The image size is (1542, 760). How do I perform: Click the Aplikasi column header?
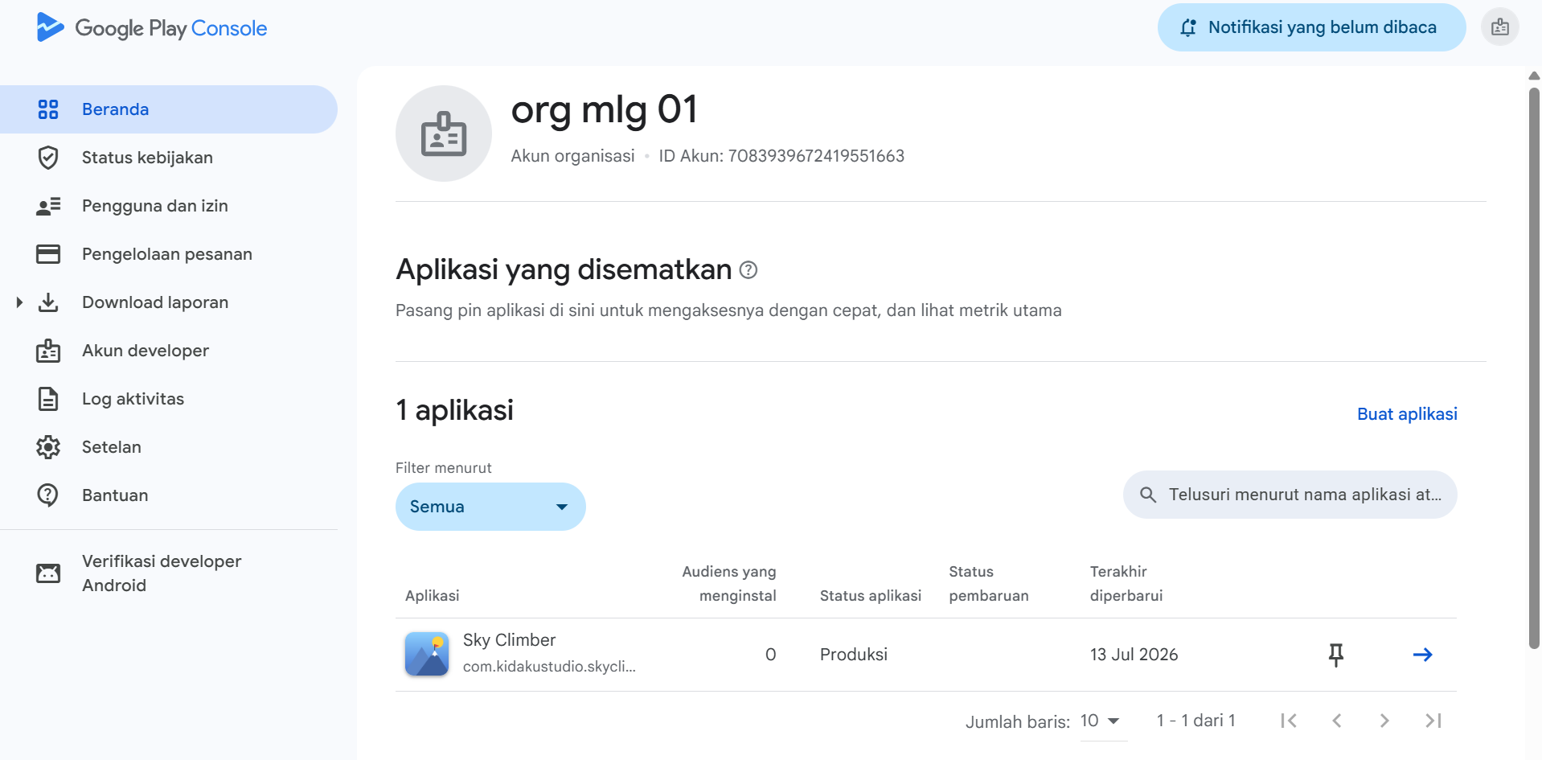(x=433, y=596)
